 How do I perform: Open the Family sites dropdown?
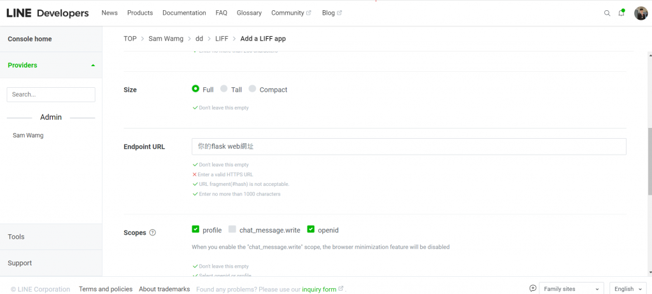(x=571, y=289)
